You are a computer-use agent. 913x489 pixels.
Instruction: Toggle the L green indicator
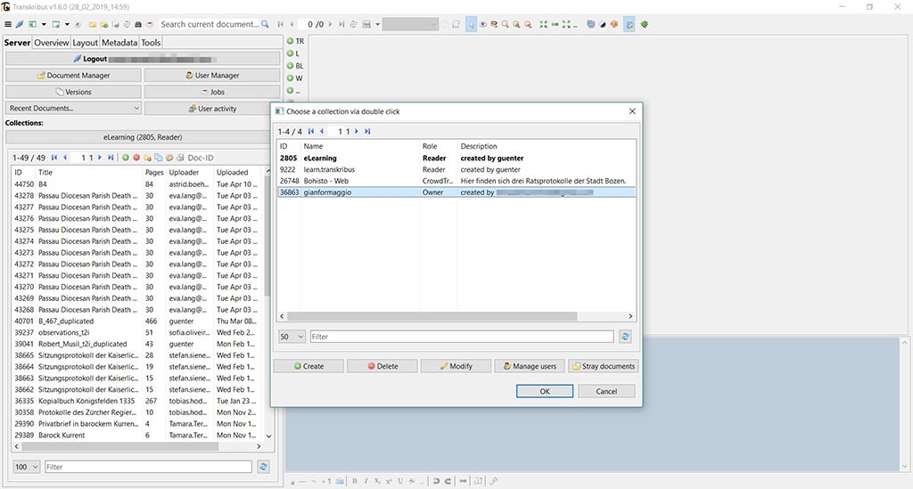(290, 53)
